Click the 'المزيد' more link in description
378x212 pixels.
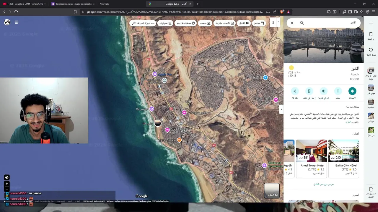348,122
